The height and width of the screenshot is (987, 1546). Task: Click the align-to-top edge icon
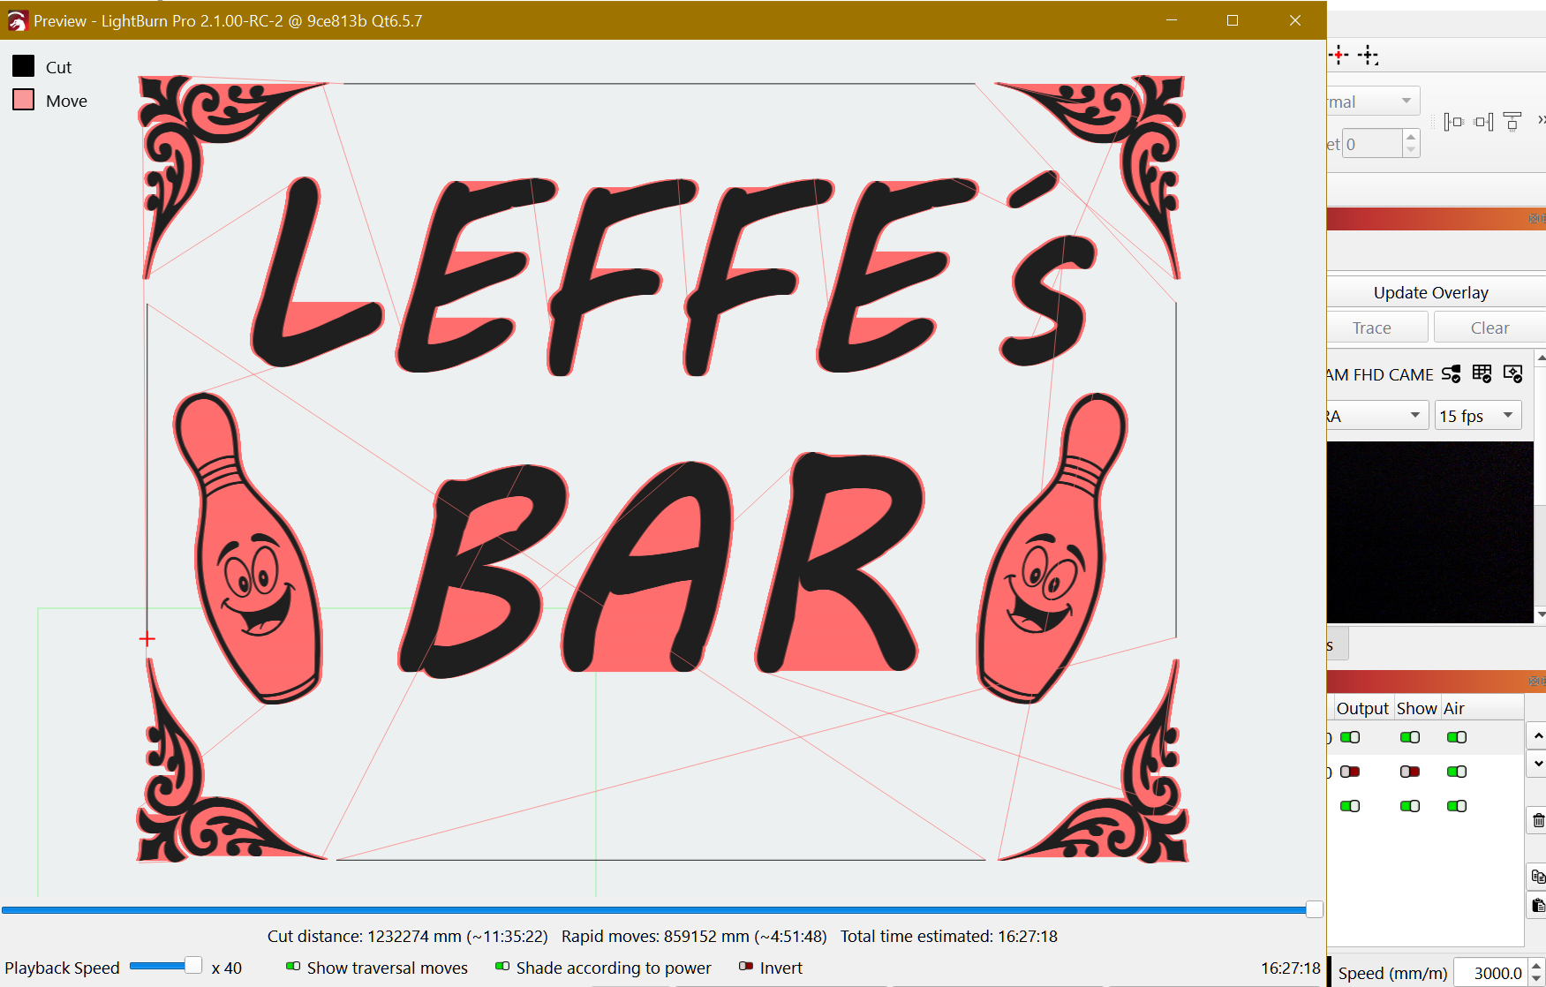coord(1512,121)
